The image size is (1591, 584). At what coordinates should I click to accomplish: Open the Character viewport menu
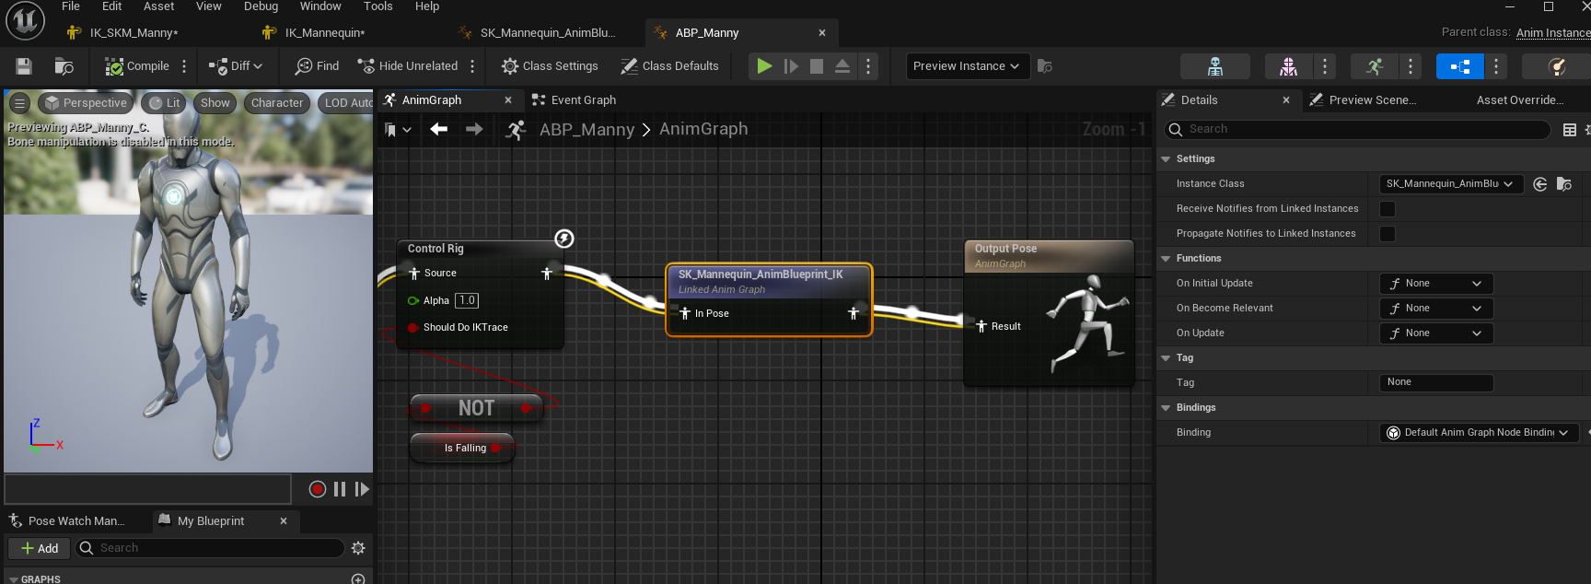[x=277, y=103]
